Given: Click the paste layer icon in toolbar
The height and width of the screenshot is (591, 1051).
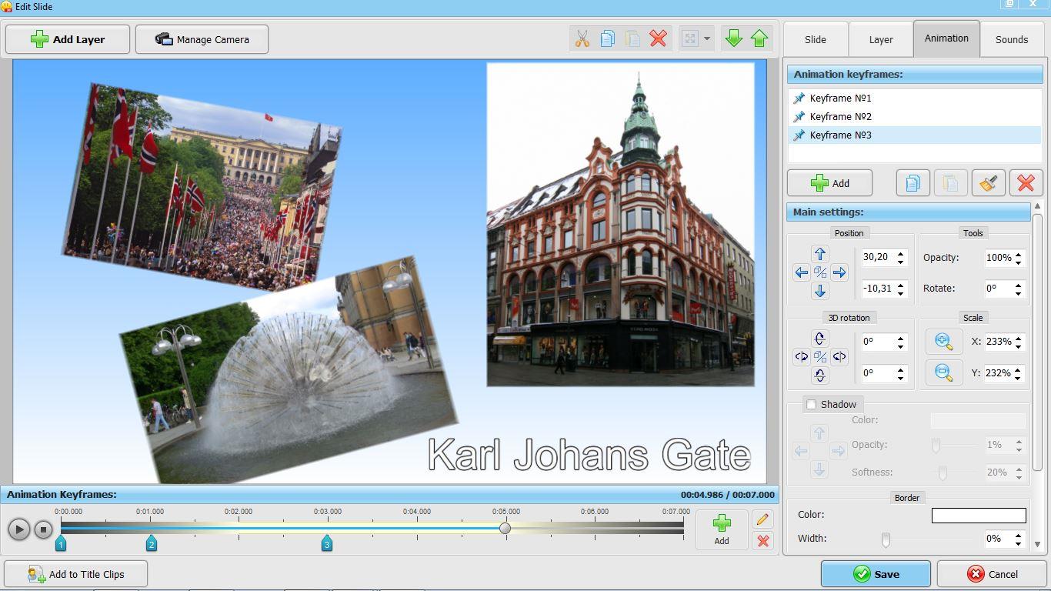Looking at the screenshot, I should click(x=632, y=38).
